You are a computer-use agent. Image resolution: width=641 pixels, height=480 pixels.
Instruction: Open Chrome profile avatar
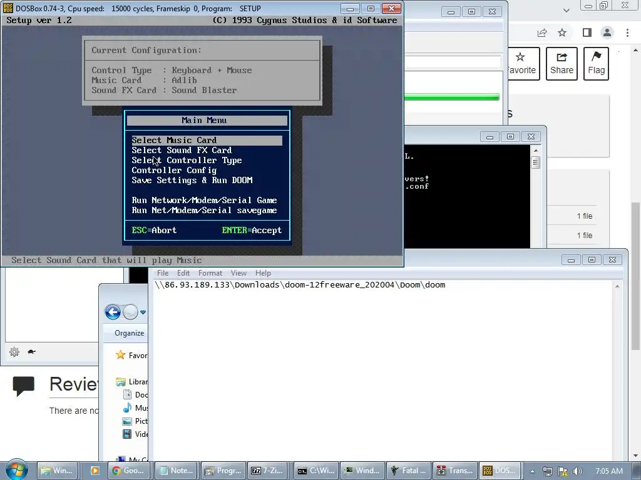tap(607, 32)
